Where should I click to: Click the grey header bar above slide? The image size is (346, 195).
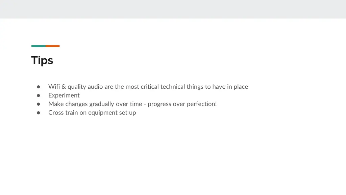point(173,9)
